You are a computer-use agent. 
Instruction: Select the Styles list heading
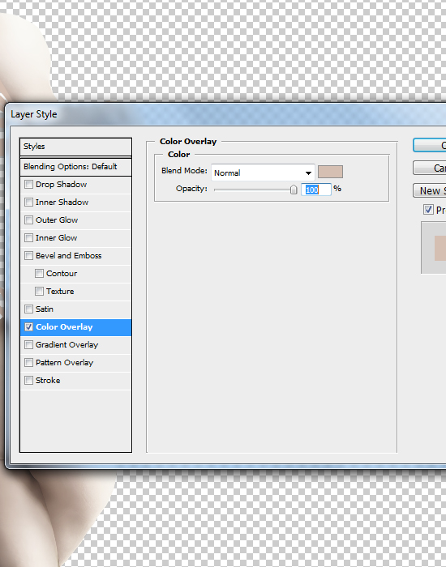tap(75, 147)
